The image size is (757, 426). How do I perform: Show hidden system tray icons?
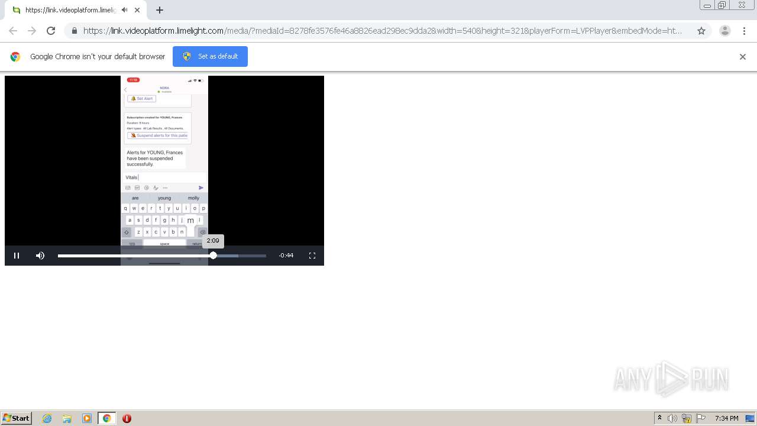point(659,418)
